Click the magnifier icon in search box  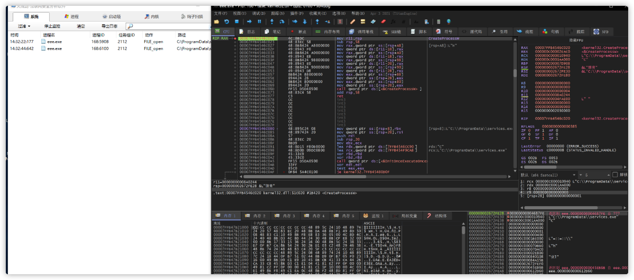pos(129,26)
